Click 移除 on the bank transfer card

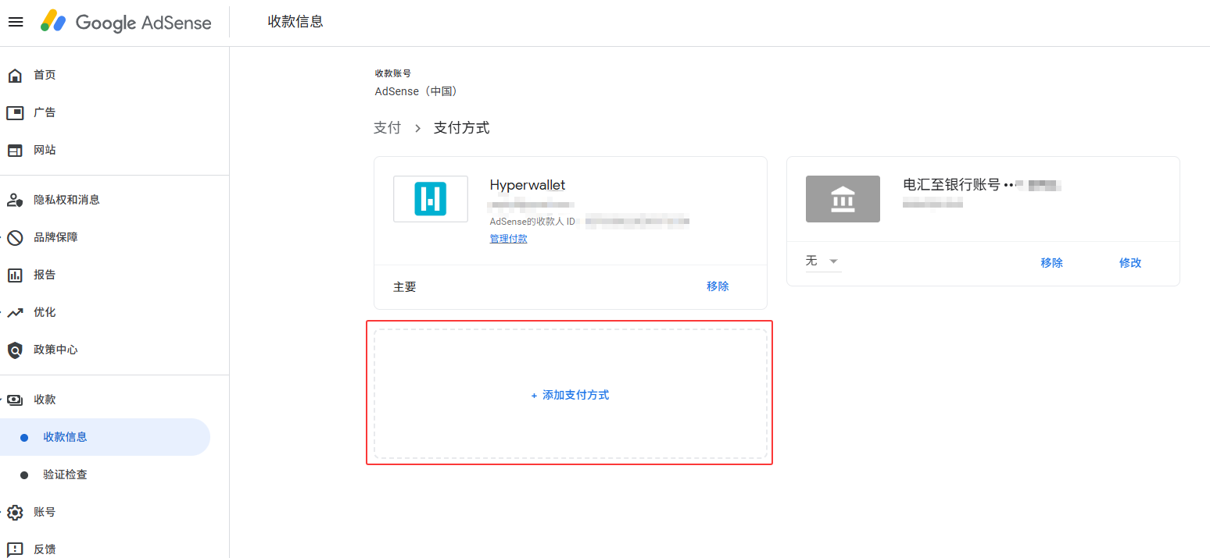pyautogui.click(x=1051, y=263)
